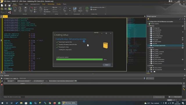Screen dimensions: 186x105
Task: Click Introduction on the Web link
Action: (x=98, y=7)
